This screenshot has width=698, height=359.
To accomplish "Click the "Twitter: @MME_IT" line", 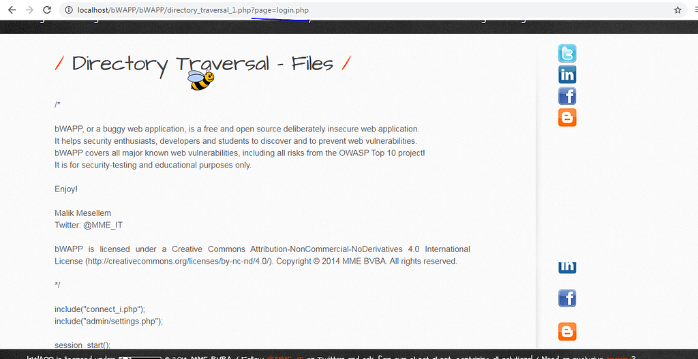I will [89, 225].
